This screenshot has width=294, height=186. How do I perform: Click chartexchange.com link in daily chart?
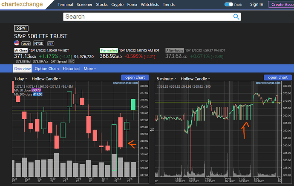tap(125, 83)
